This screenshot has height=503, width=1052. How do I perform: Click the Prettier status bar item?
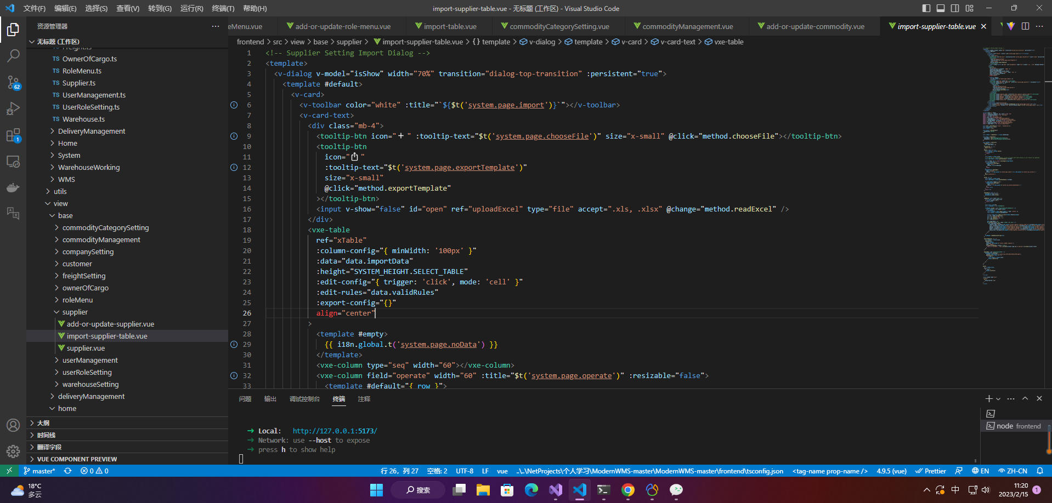931,471
